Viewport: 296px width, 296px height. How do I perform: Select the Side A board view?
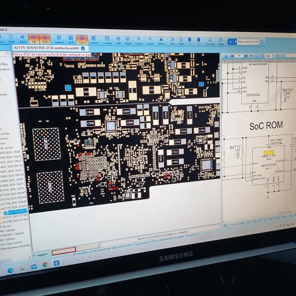(82, 39)
